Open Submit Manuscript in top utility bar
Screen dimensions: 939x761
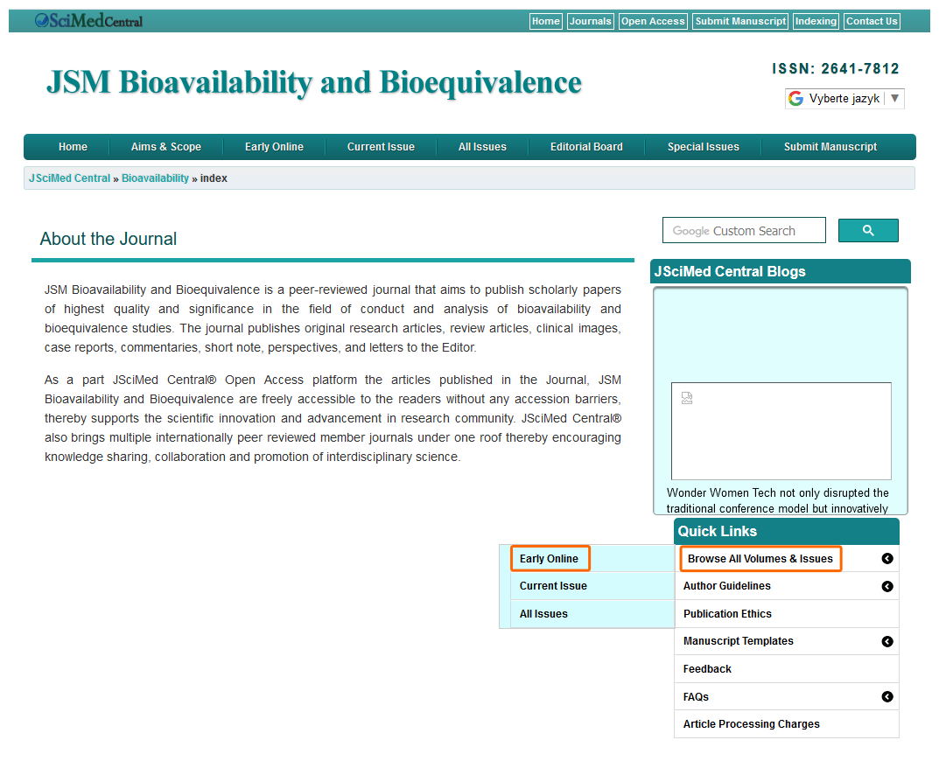pyautogui.click(x=740, y=22)
